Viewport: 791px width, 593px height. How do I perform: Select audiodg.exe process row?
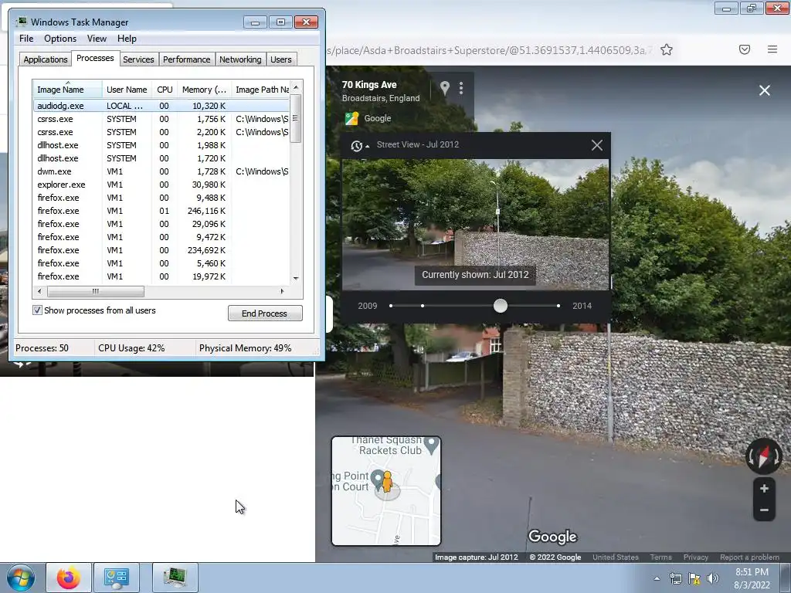click(161, 106)
